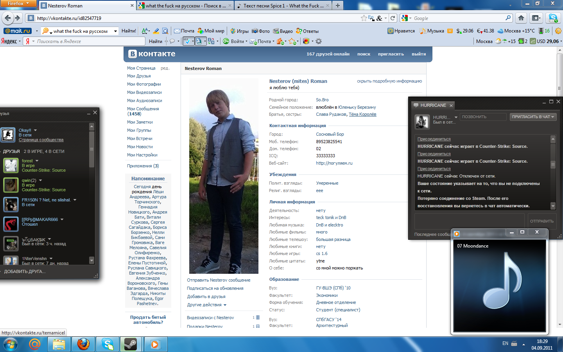Click the Nesterov Roman profile photo
This screenshot has height=352, width=563.
pos(224,176)
